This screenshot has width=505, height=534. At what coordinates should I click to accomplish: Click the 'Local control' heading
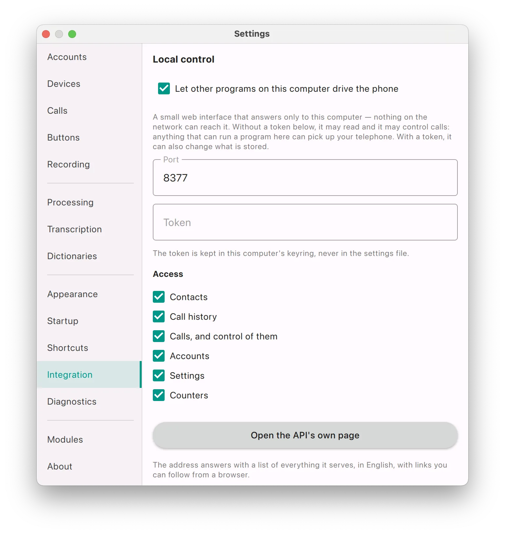[x=184, y=59]
